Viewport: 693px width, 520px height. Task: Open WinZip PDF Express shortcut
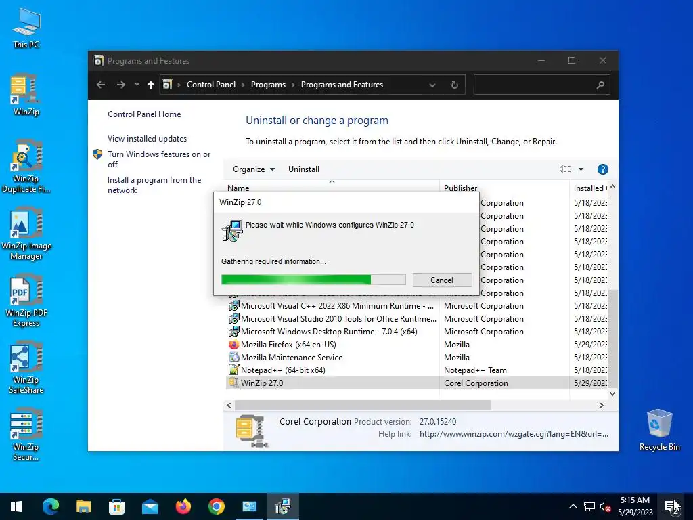pos(26,301)
